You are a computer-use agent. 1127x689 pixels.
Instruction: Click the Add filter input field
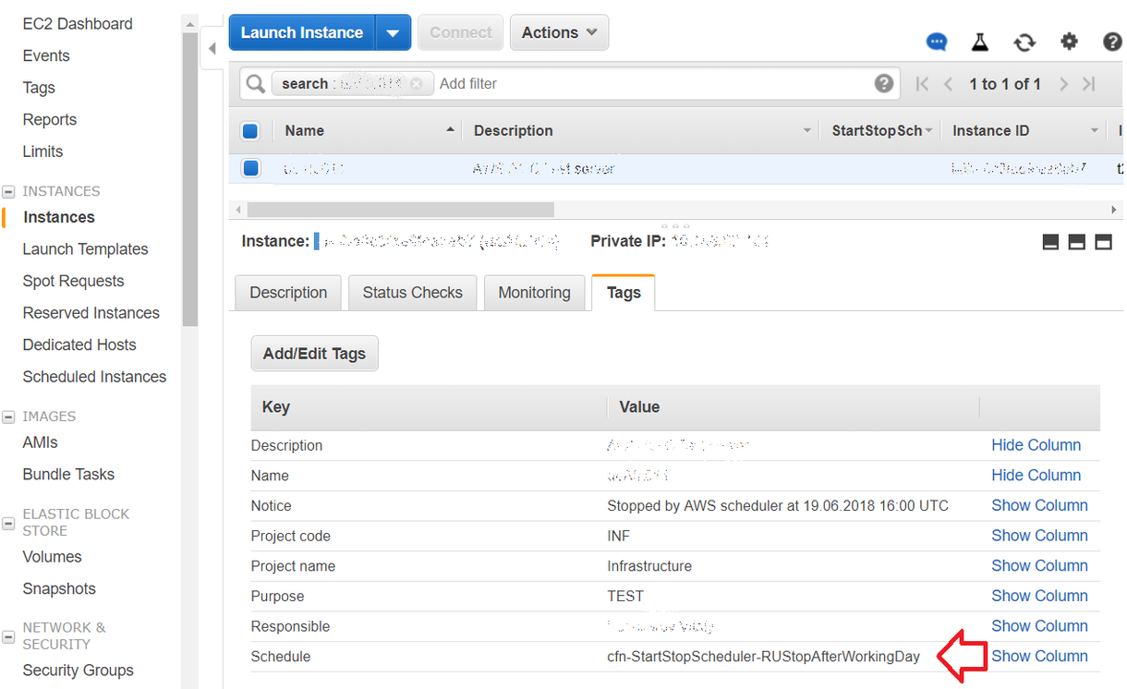tap(651, 84)
